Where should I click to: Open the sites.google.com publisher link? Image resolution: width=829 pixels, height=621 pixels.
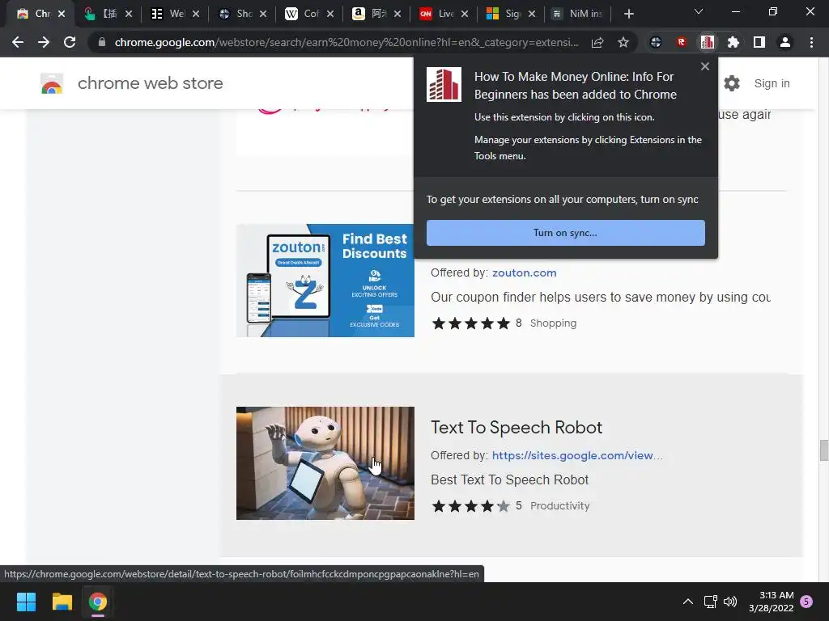pos(576,456)
